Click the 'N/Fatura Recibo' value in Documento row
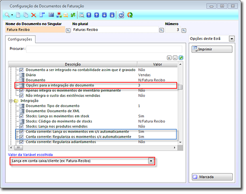 [x=152, y=80]
